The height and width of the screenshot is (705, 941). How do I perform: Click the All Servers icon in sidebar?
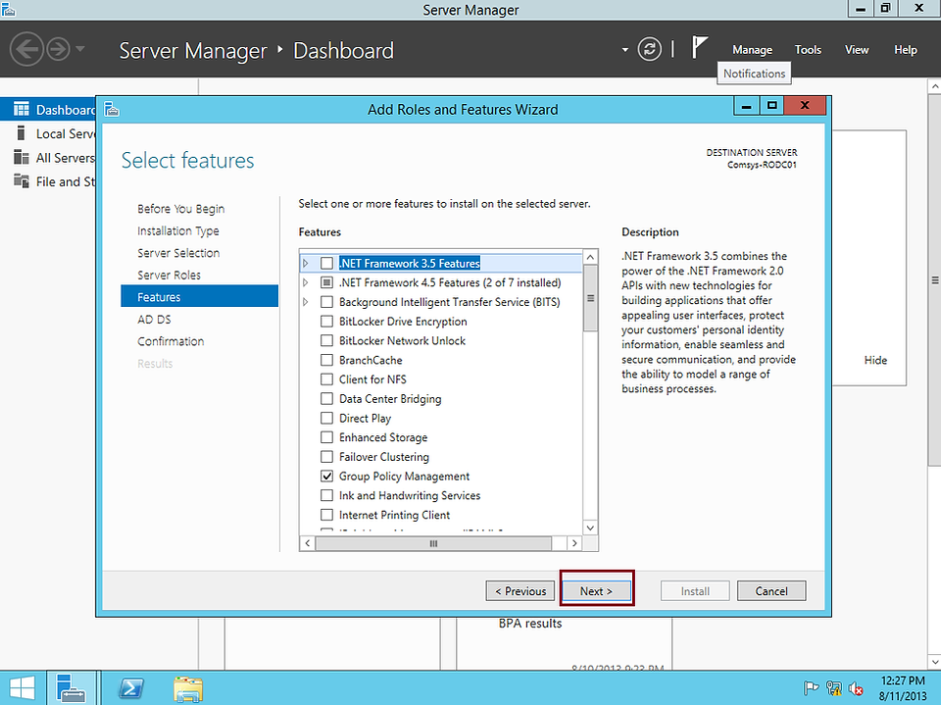pos(21,157)
